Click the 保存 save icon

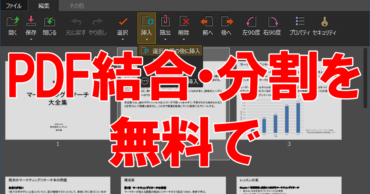click(x=31, y=21)
